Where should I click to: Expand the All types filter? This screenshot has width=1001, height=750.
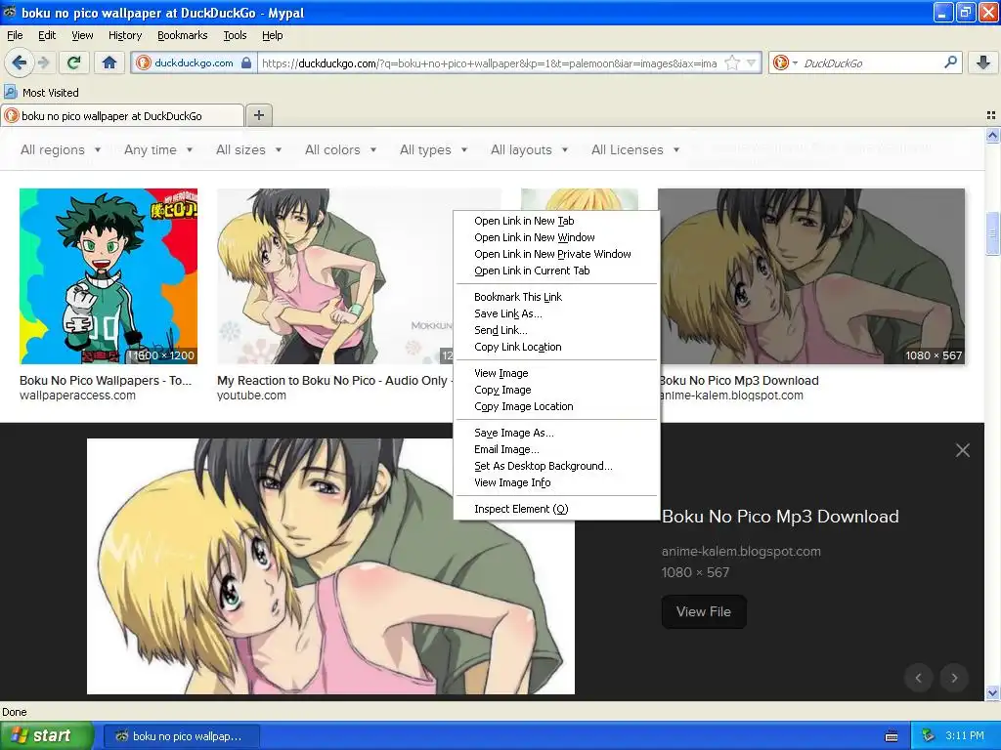[x=433, y=149]
